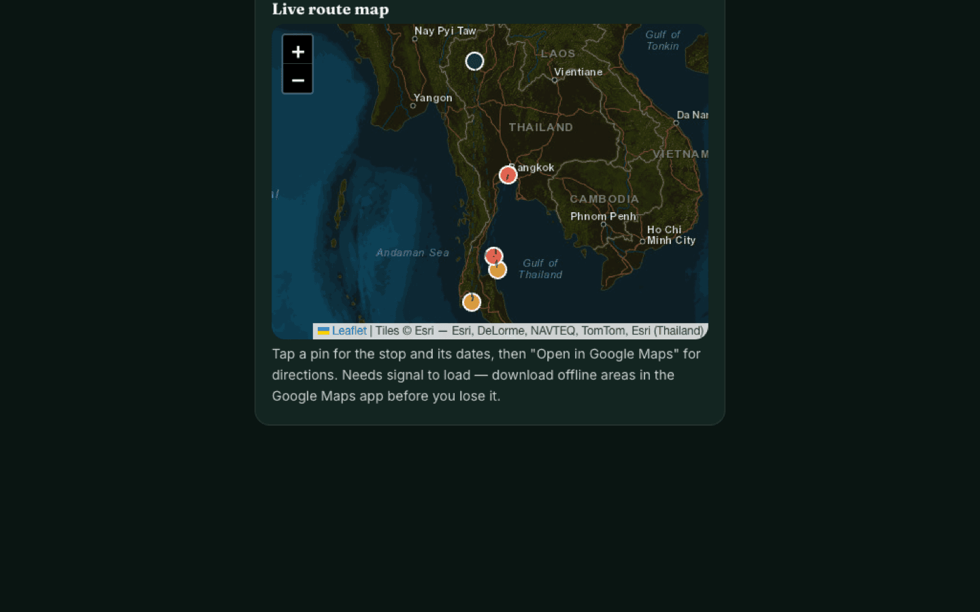Screen dimensions: 980x612
Task: Tap the southernmost orange pin on the map
Action: click(472, 302)
